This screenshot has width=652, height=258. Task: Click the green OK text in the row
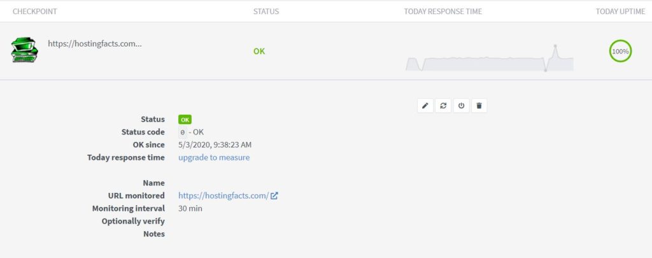(x=259, y=51)
